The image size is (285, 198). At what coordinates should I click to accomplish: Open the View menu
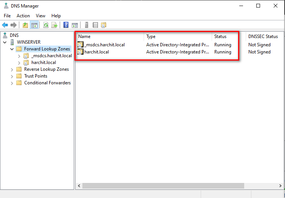pos(40,16)
